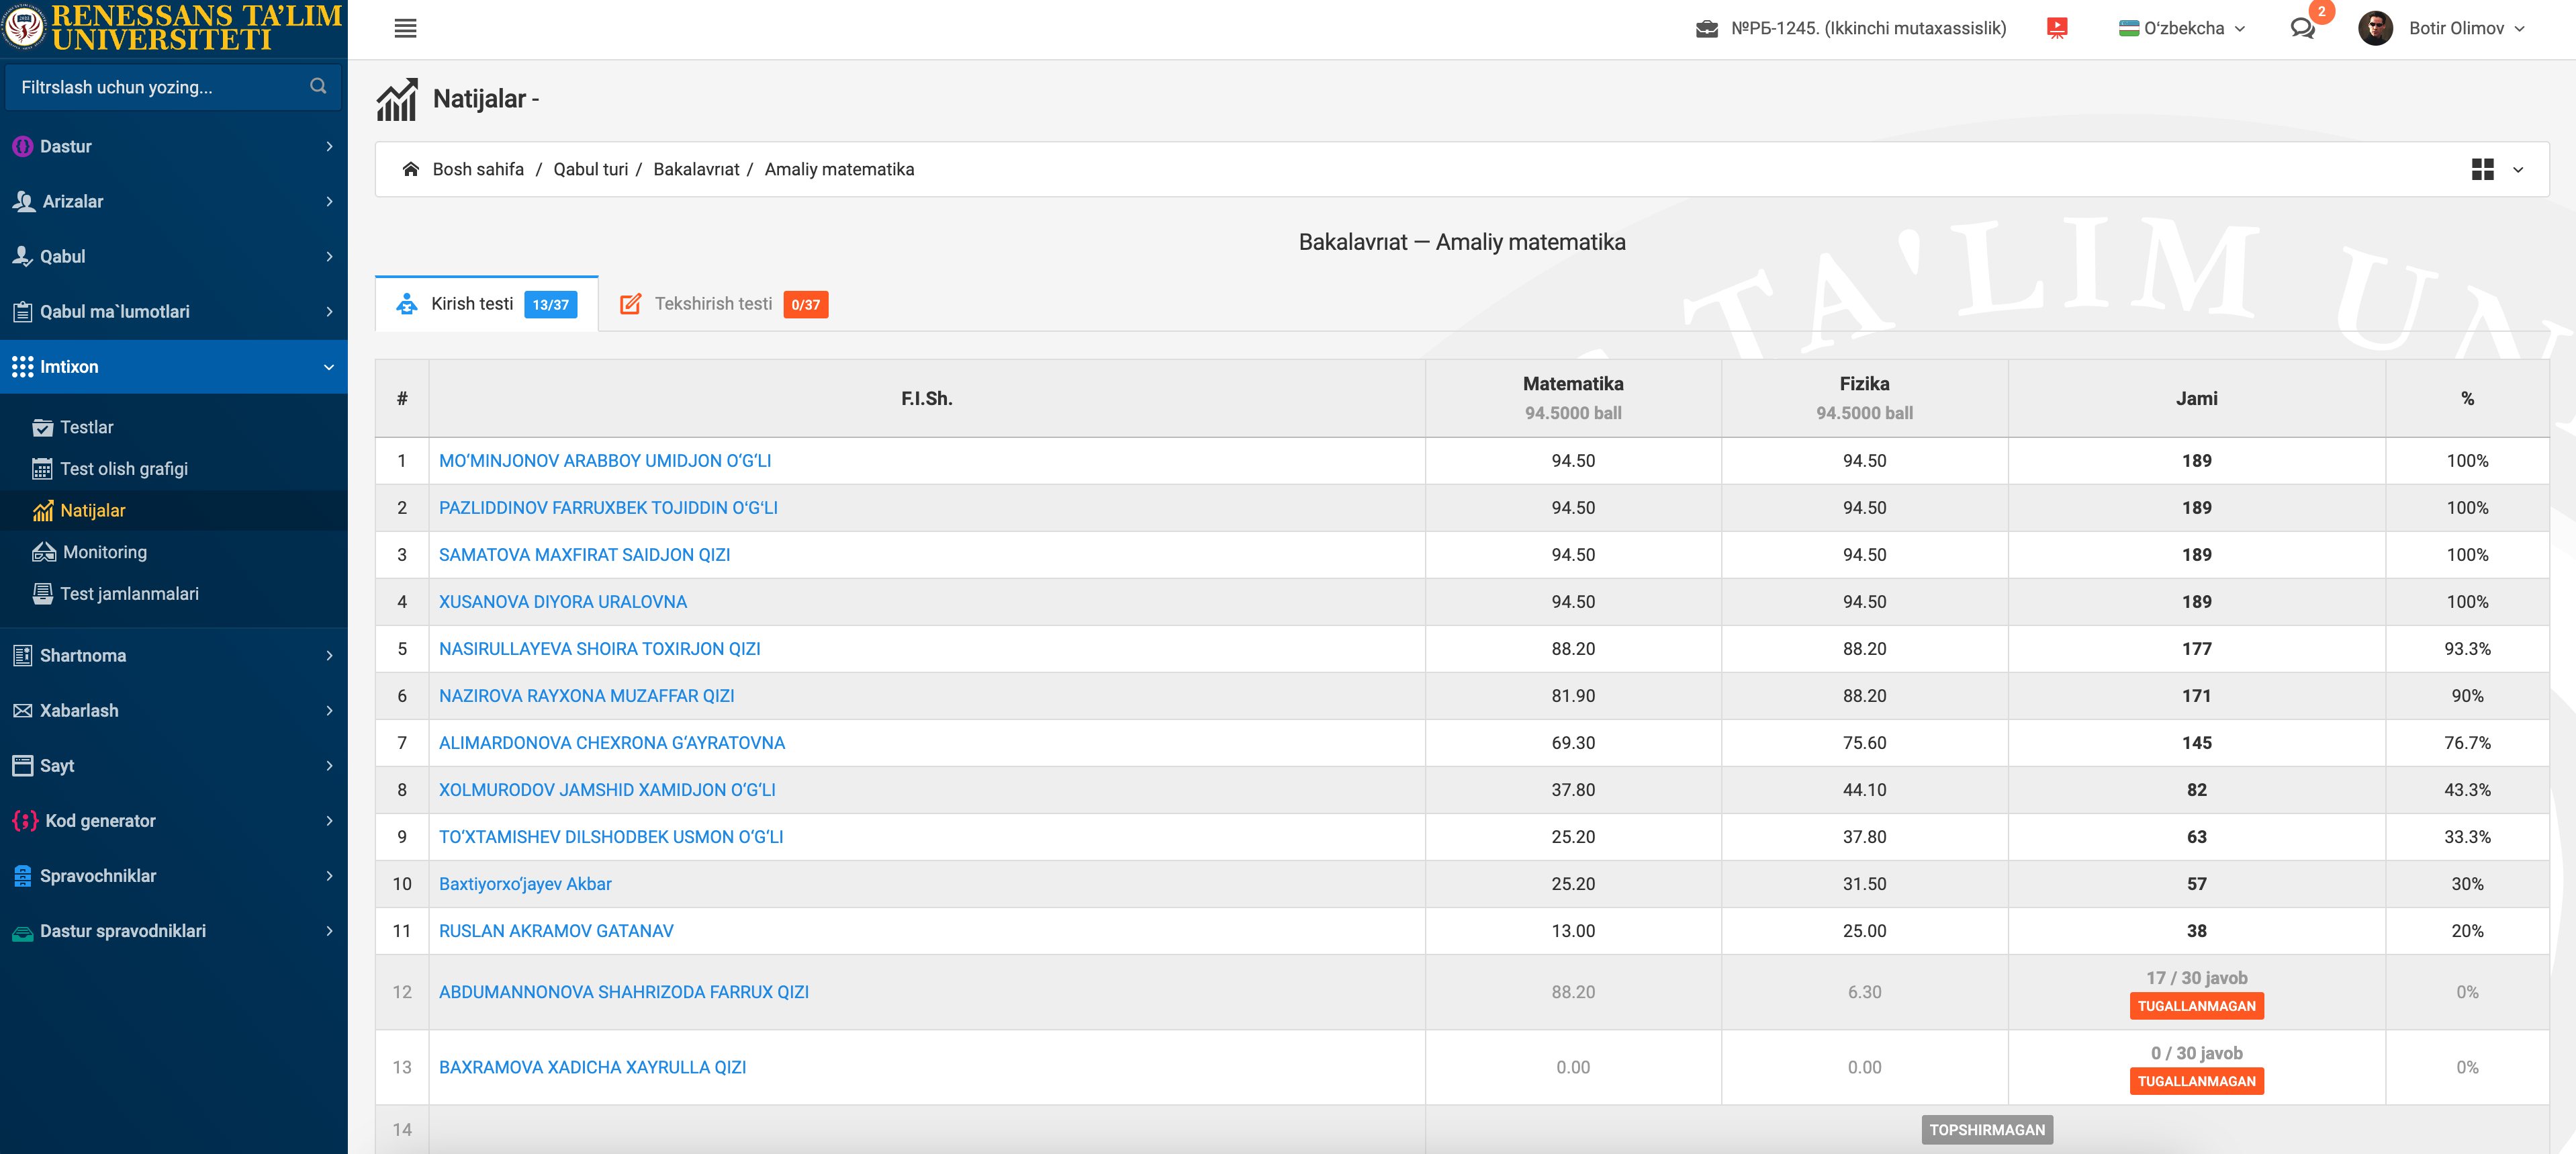Open MO'MINJONOV ARABBOY UMIDJON O'G'LI result
Viewport: 2576px width, 1154px height.
(x=605, y=461)
